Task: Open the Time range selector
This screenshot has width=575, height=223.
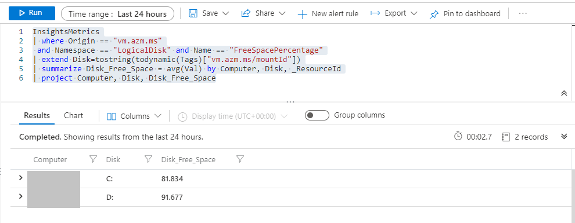Action: click(x=117, y=14)
